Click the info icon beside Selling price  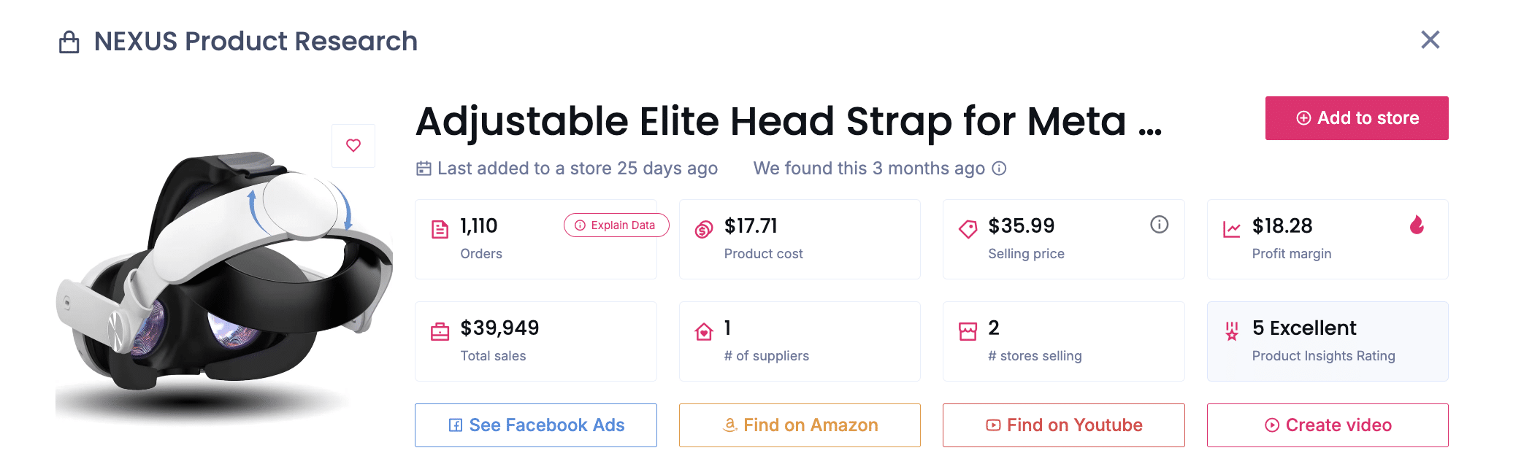[x=1159, y=225]
